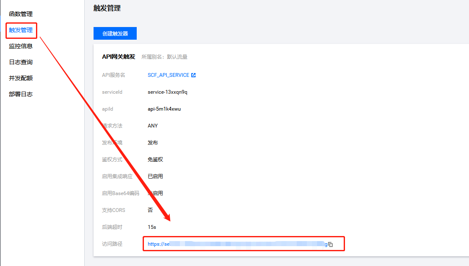Screen dimensions: 469x266
Task: Open 部署日志 sidebar entry
Action: click(x=21, y=94)
